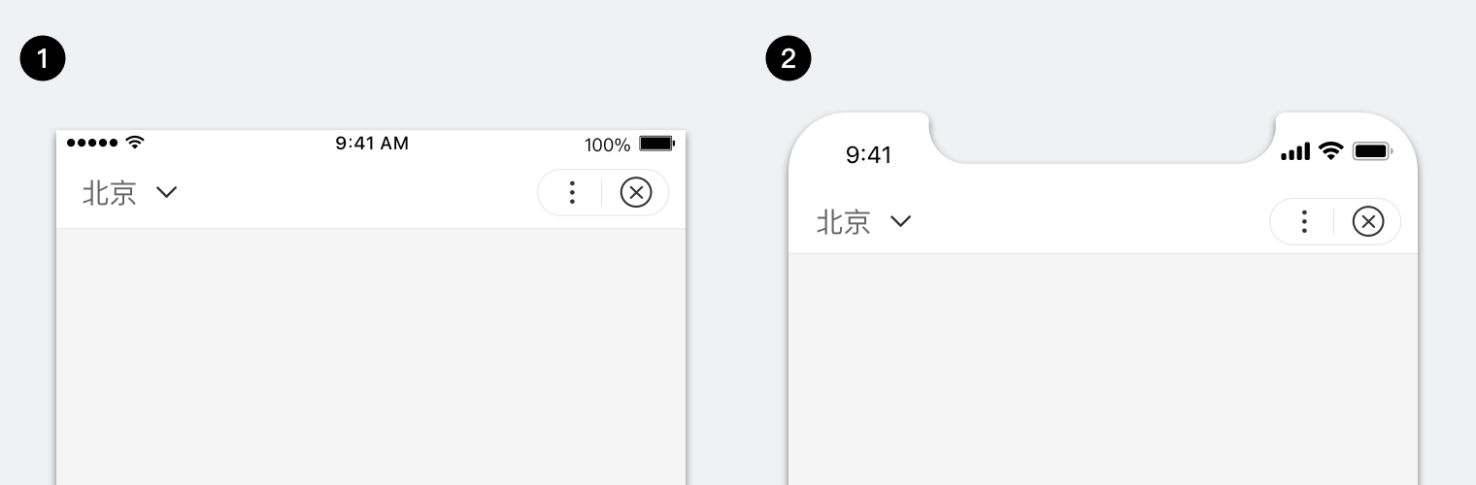The image size is (1476, 485).
Task: Click the Wi-Fi icon in the notched status bar
Action: (1330, 151)
